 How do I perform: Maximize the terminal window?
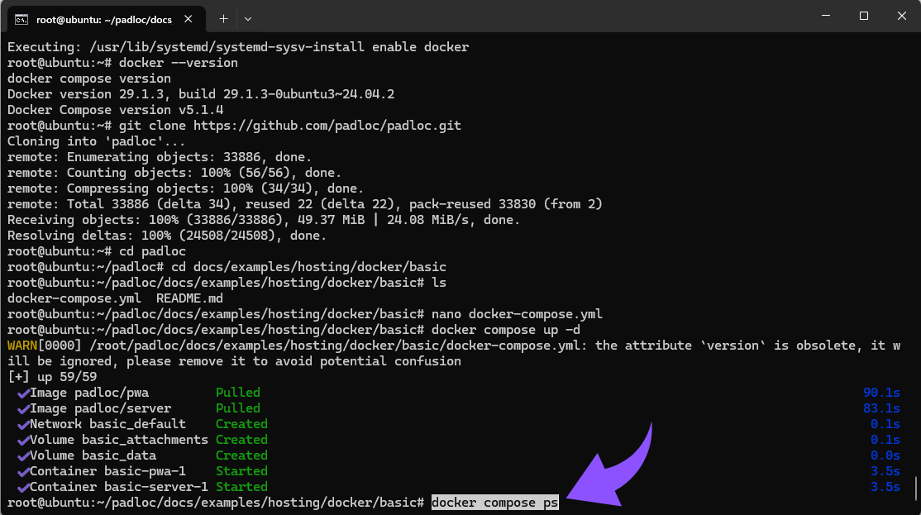863,16
